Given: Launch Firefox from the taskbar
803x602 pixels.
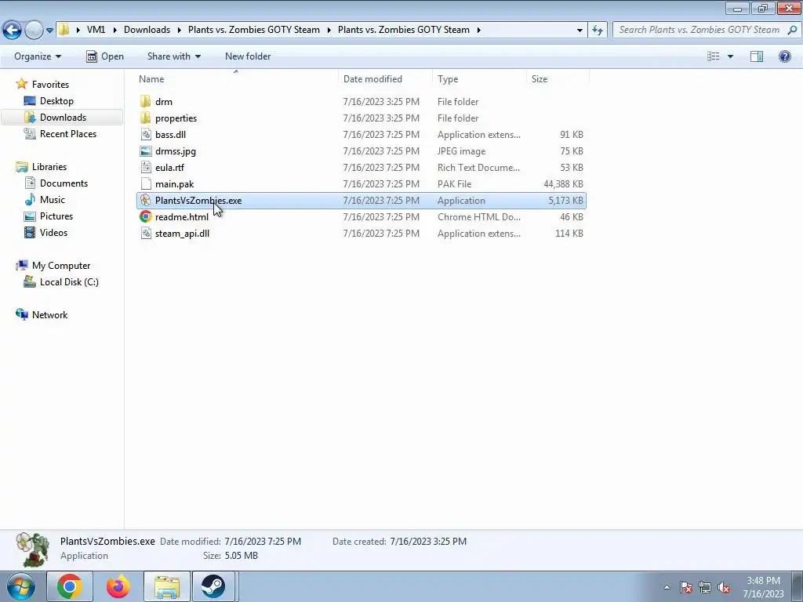Looking at the screenshot, I should pos(118,586).
